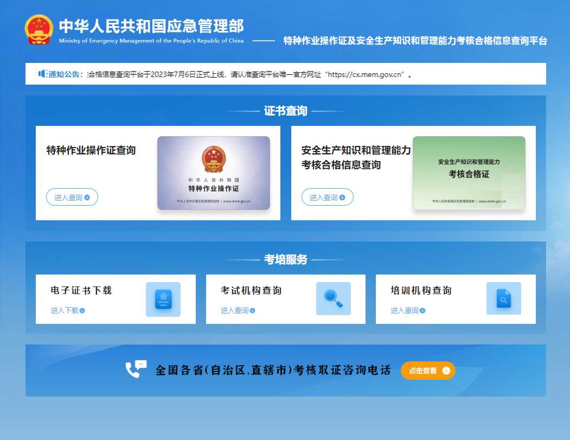Click the 安全生产知识和管理能力 考核合格信息查询 heading
This screenshot has width=570, height=440.
pos(356,157)
